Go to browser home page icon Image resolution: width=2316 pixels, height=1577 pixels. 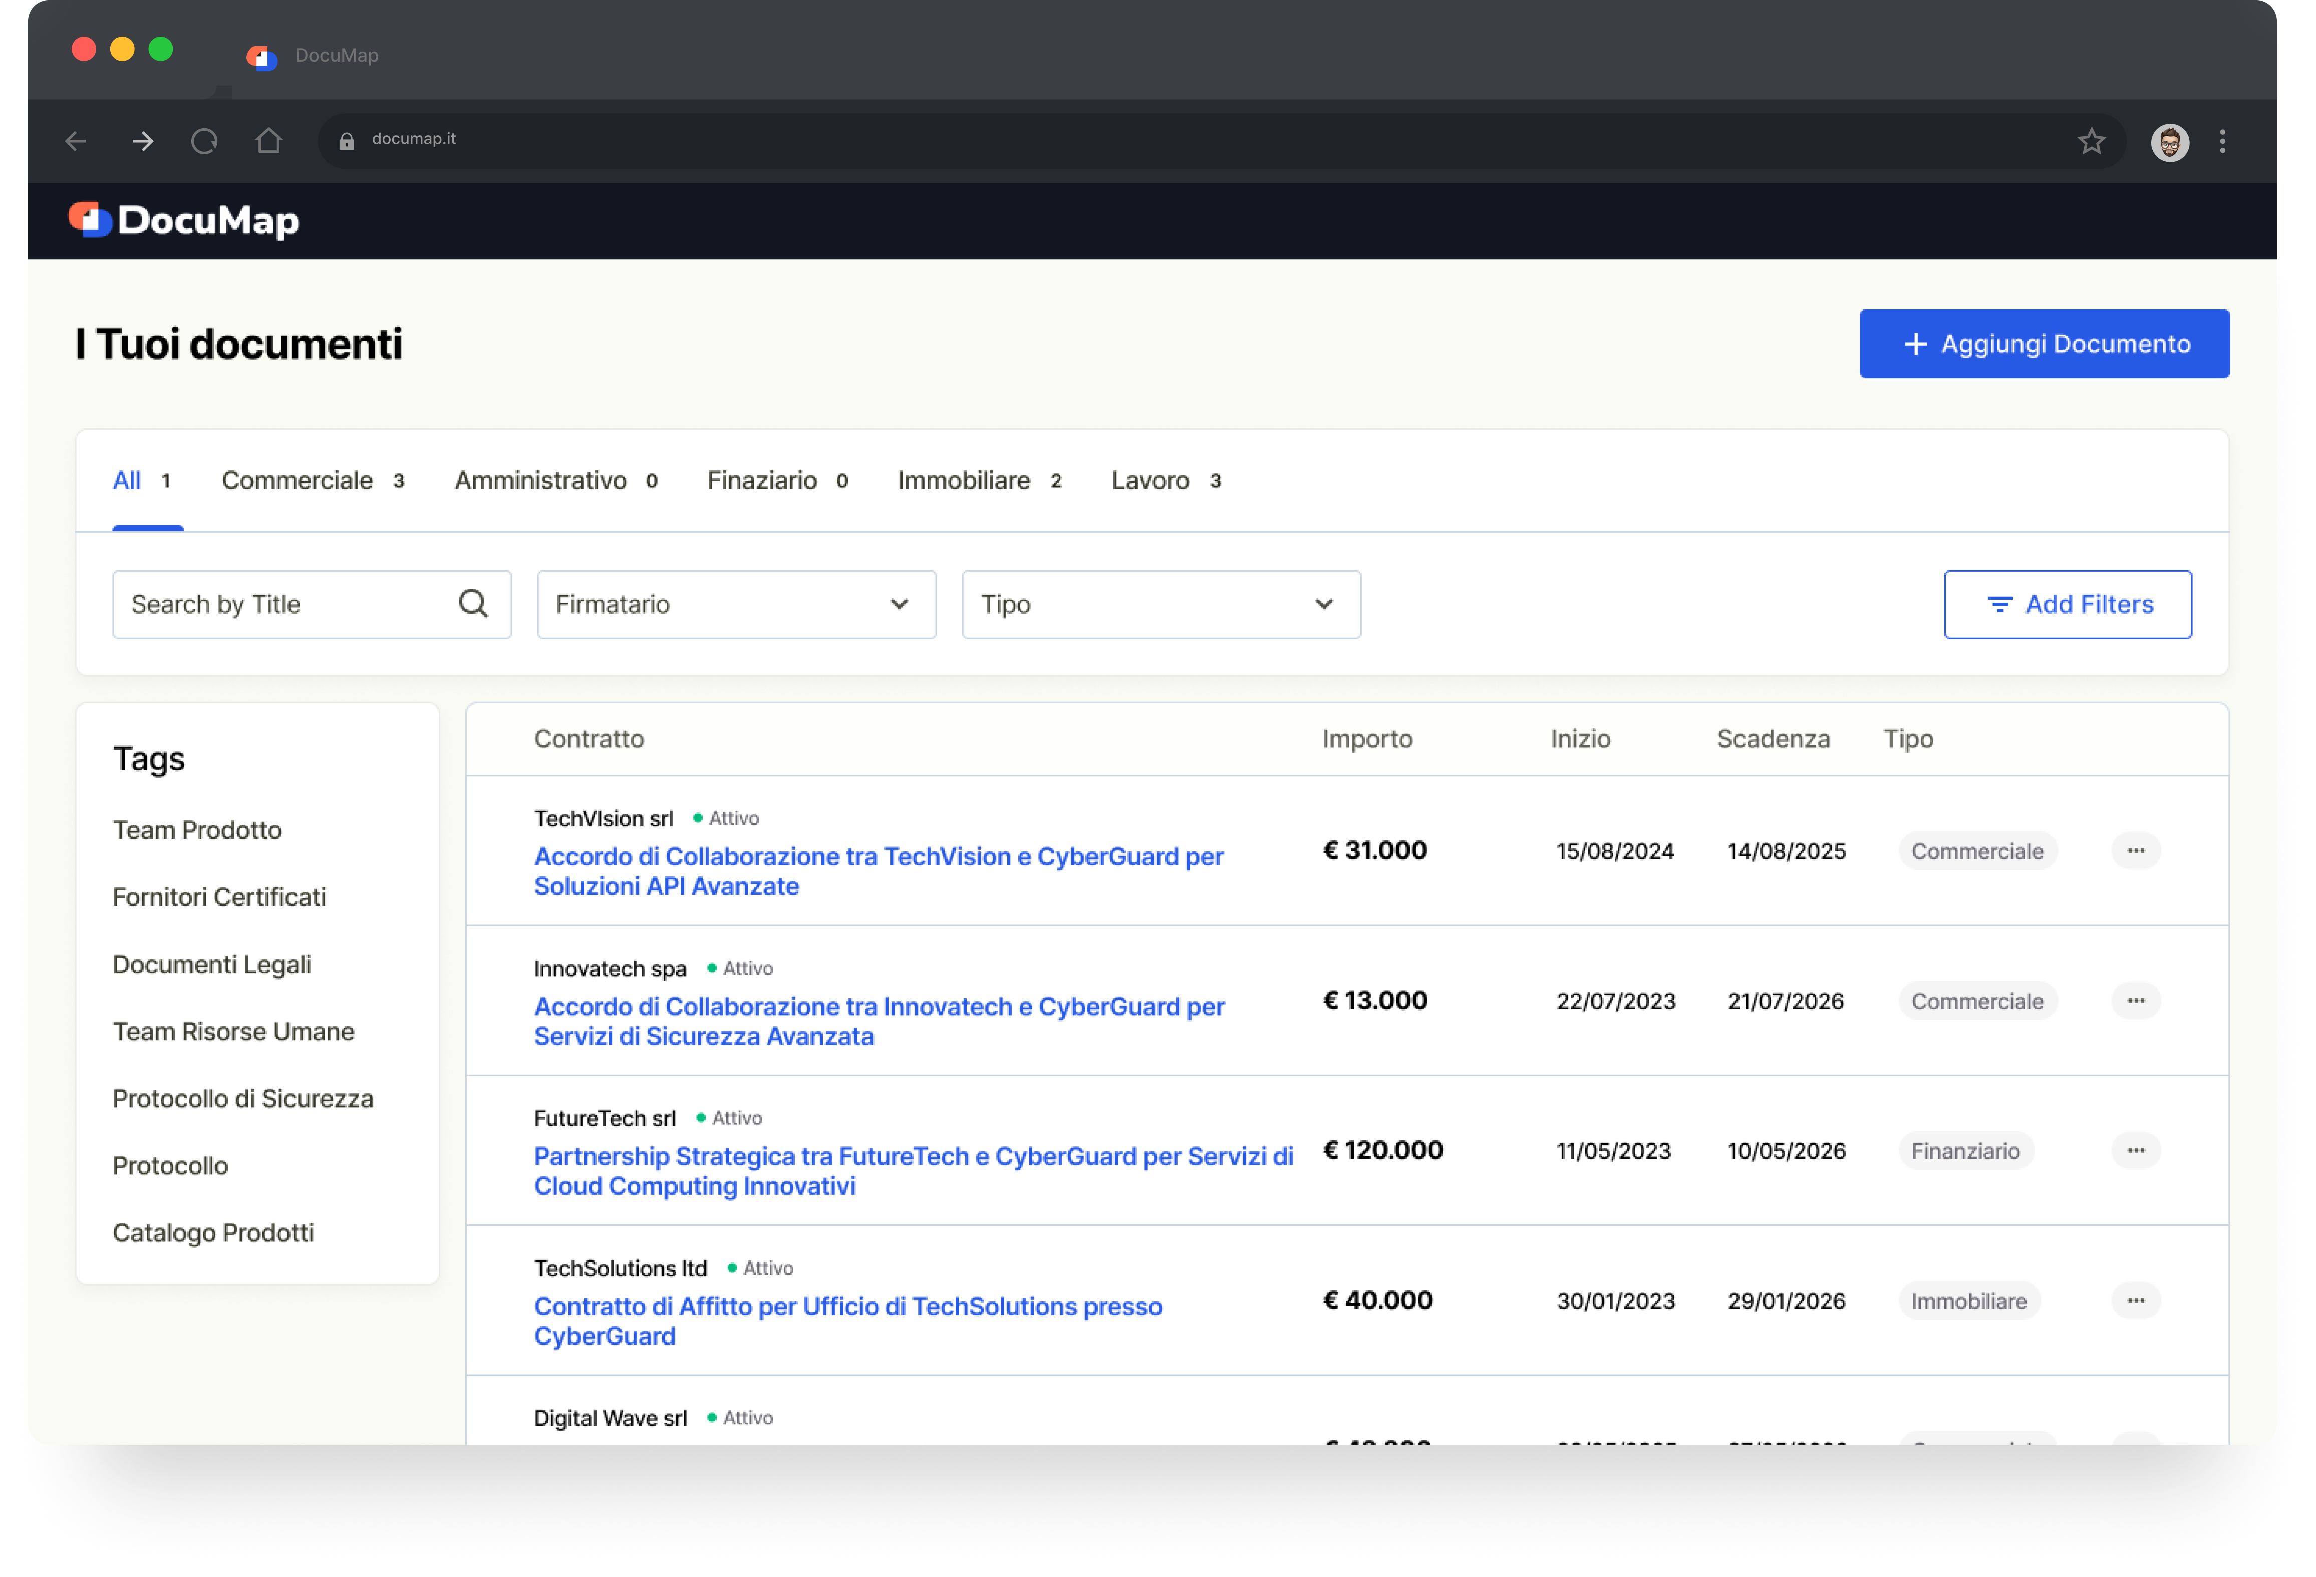pyautogui.click(x=268, y=141)
